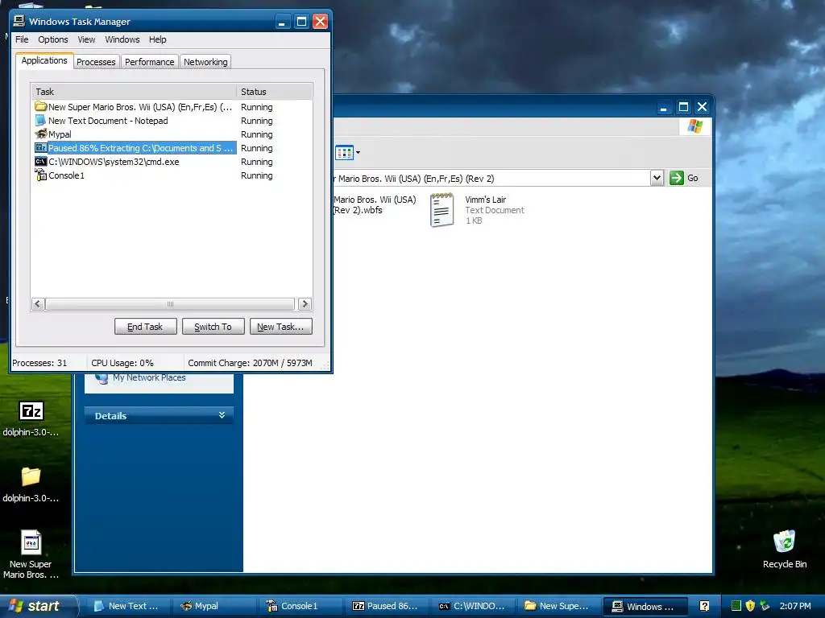Open the Windows start button
The height and width of the screenshot is (618, 825).
38,606
